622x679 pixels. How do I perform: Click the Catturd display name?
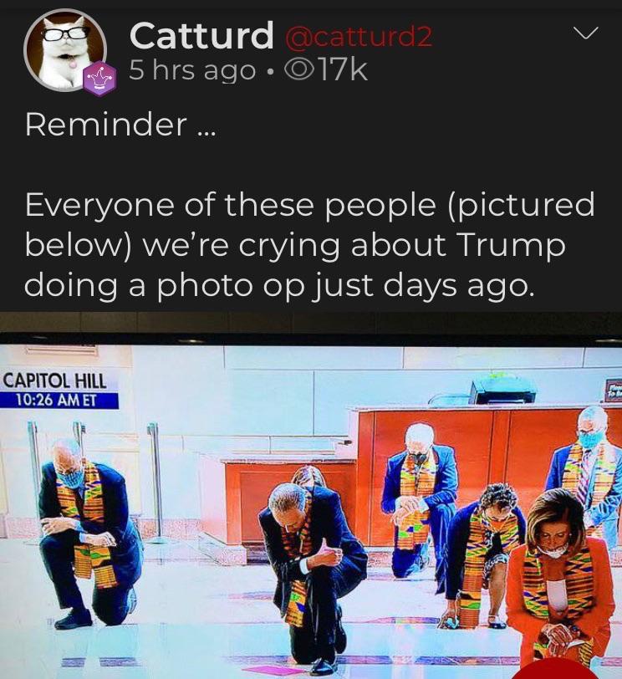[x=201, y=35]
